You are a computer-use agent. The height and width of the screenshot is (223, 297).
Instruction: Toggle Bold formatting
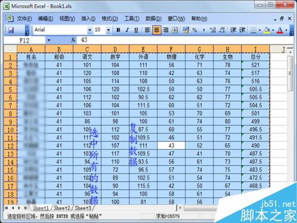pos(118,30)
